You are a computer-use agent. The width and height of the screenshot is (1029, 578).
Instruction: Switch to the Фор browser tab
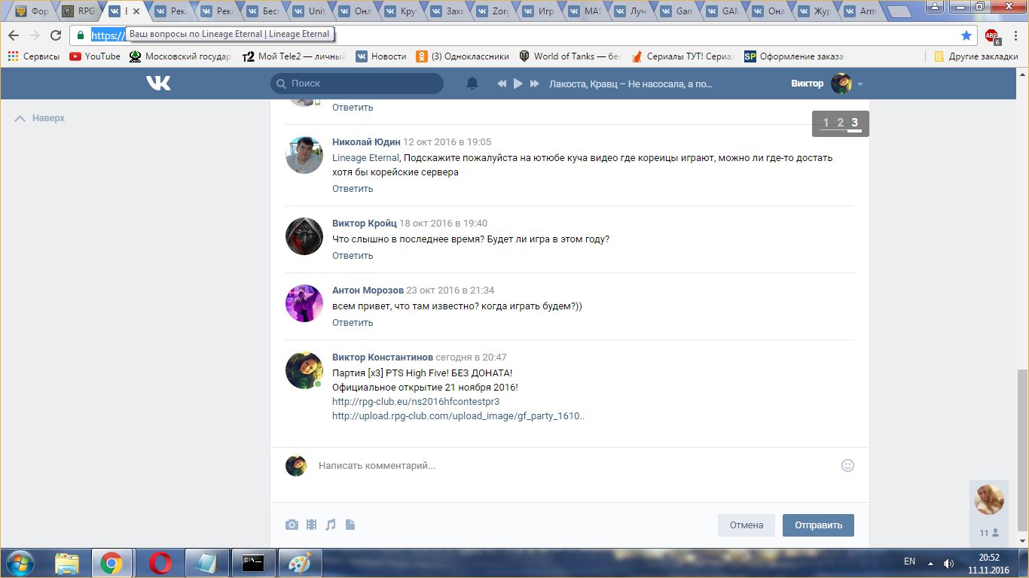point(32,11)
